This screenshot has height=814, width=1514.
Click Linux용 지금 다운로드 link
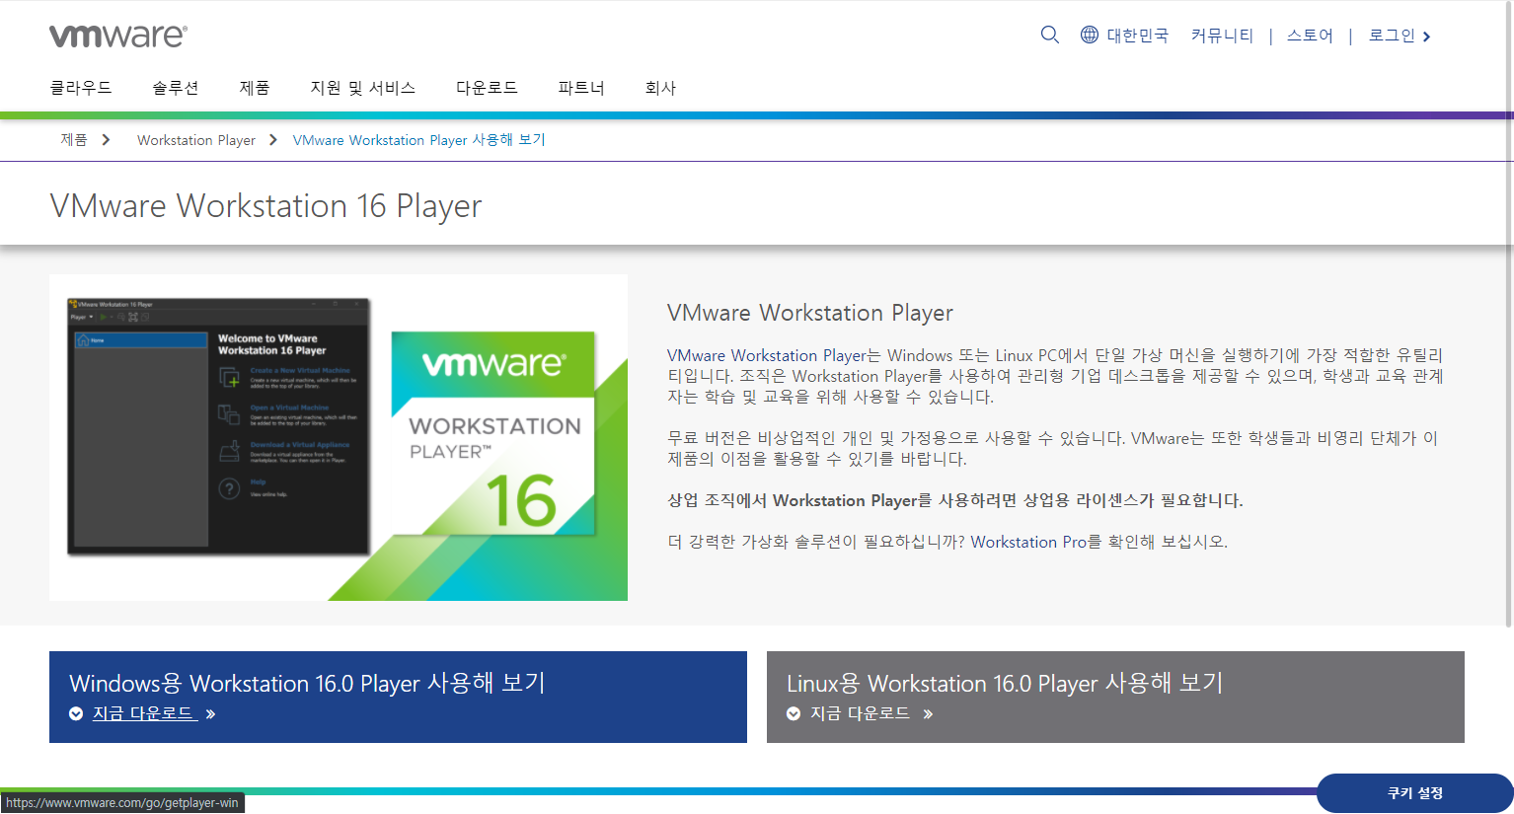[x=861, y=713]
